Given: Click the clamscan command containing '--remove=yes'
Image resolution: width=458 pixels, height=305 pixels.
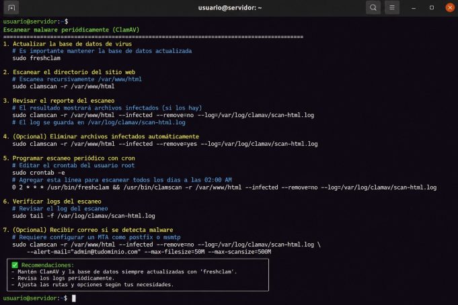Looking at the screenshot, I should pyautogui.click(x=165, y=144).
